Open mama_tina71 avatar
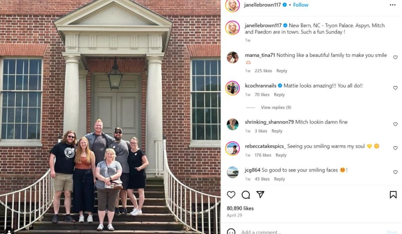 coord(232,57)
